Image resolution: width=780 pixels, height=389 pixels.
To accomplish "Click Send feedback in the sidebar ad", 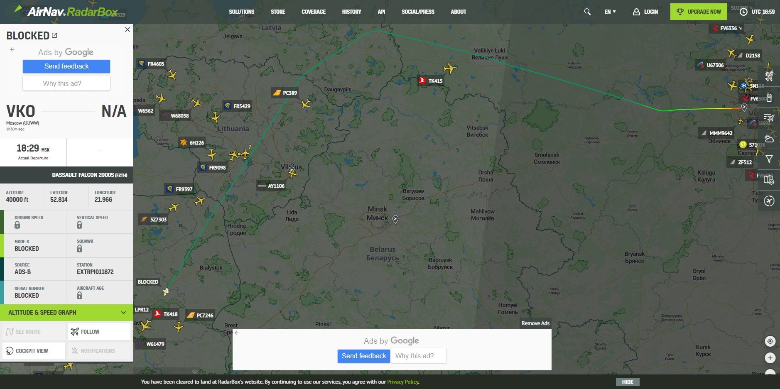I will coord(66,66).
